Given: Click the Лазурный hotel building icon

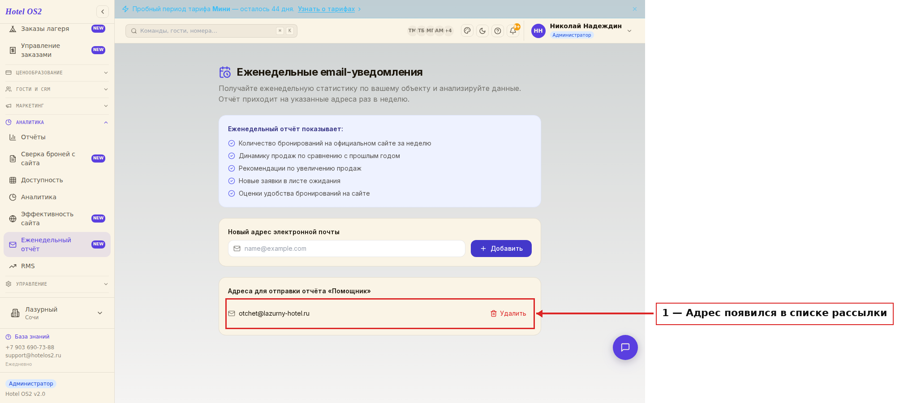Looking at the screenshot, I should tap(15, 313).
